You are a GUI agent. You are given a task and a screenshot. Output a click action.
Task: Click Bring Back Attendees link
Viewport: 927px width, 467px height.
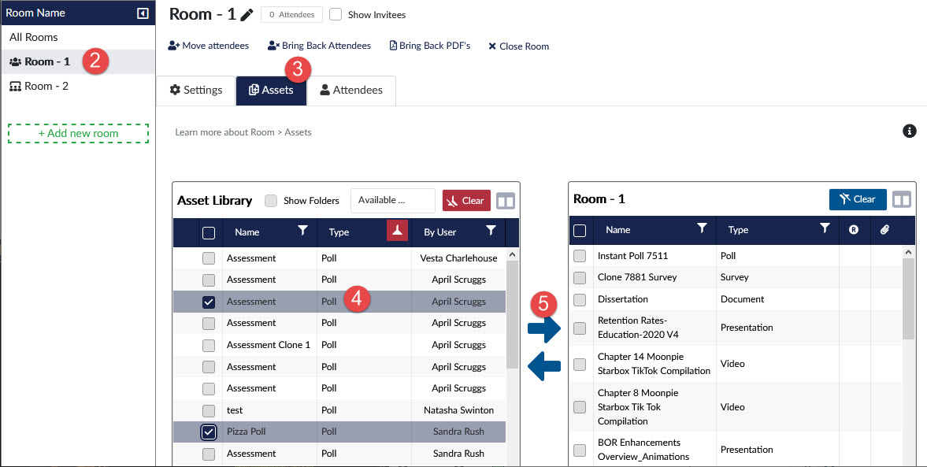[319, 46]
